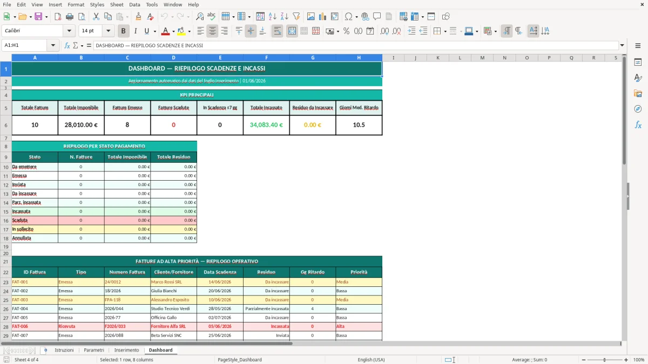
Task: Format as percent
Action: pos(346,31)
